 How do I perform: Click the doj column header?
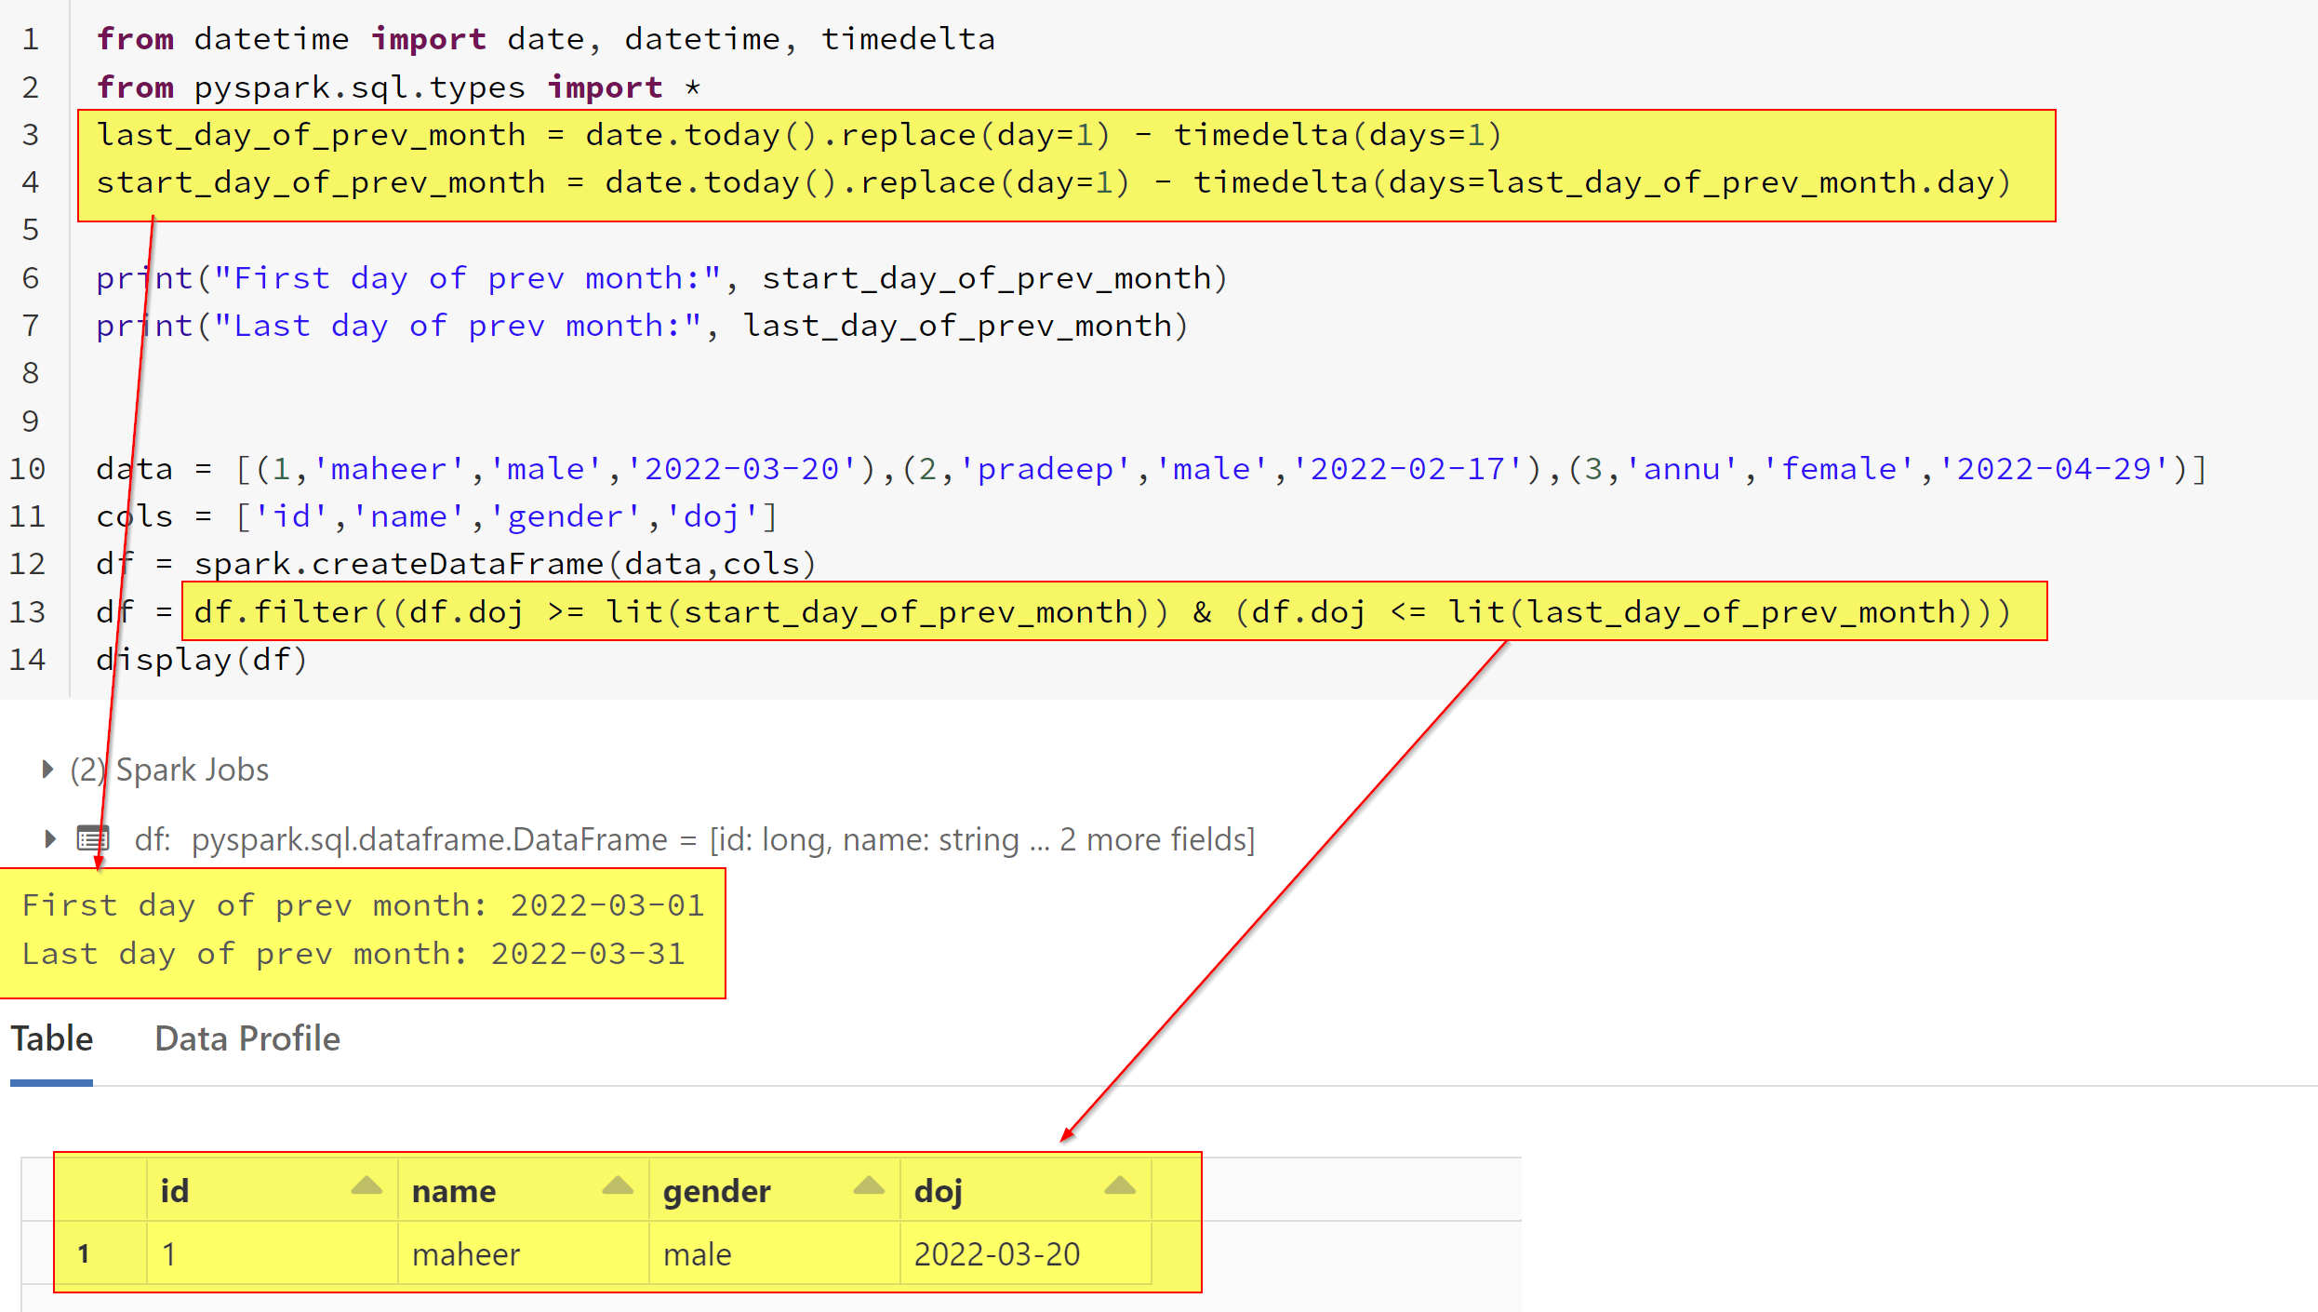(x=938, y=1191)
